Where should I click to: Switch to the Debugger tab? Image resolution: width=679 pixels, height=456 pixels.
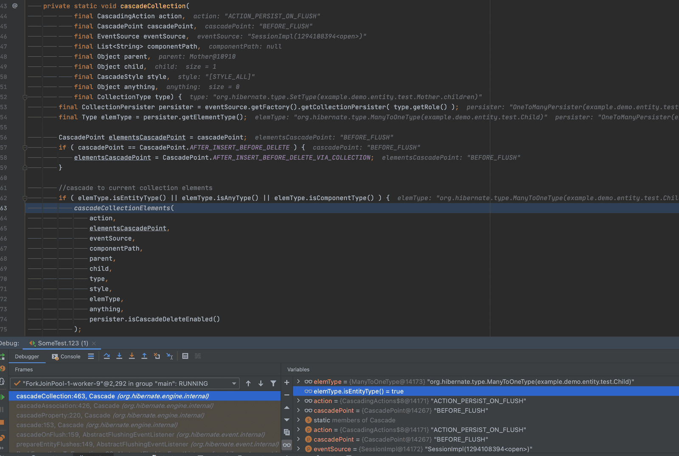coord(27,357)
